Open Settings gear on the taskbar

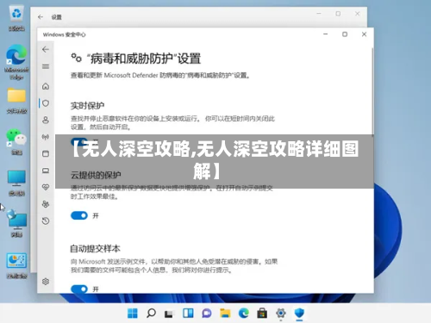pos(281,314)
